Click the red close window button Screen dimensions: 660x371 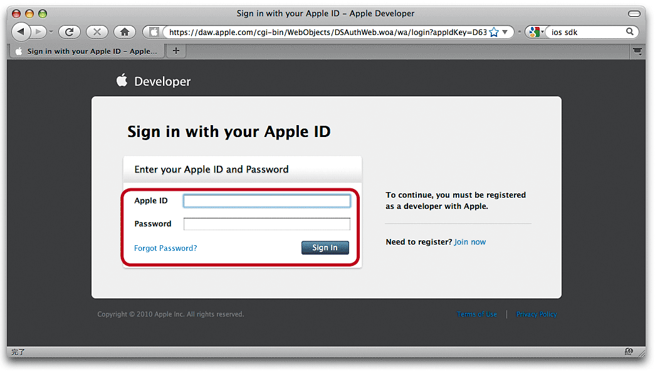16,14
